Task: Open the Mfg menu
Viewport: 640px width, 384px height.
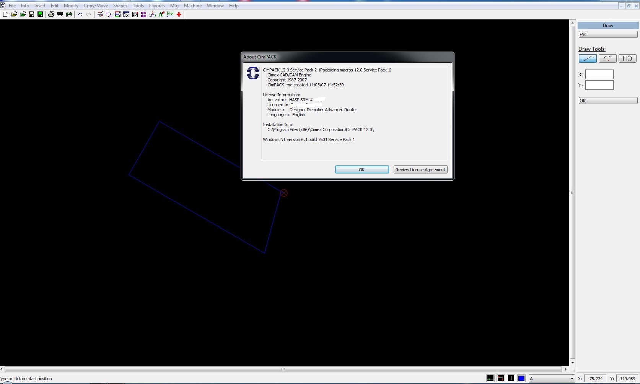Action: point(174,6)
